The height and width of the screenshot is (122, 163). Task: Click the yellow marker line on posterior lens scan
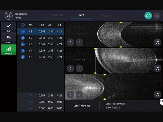coord(105,87)
